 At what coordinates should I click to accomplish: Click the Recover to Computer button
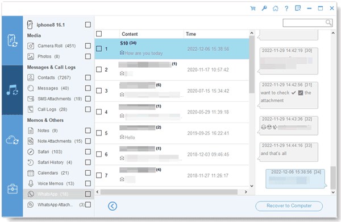pos(289,206)
